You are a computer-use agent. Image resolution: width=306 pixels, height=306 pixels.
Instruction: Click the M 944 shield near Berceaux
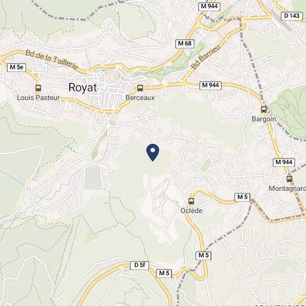pos(210,86)
